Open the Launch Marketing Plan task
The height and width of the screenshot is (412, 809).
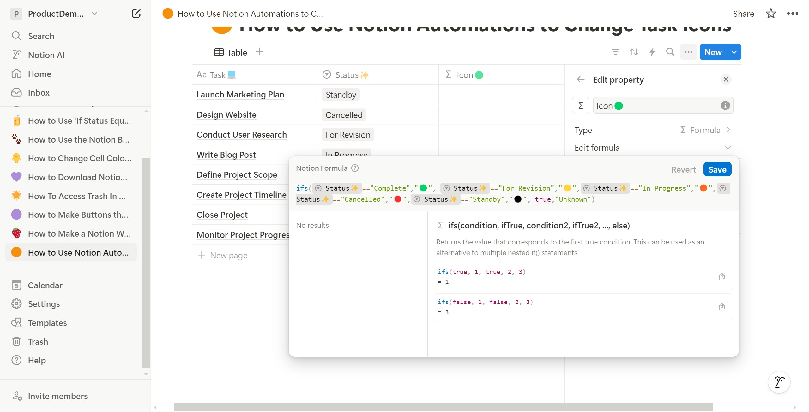point(240,95)
